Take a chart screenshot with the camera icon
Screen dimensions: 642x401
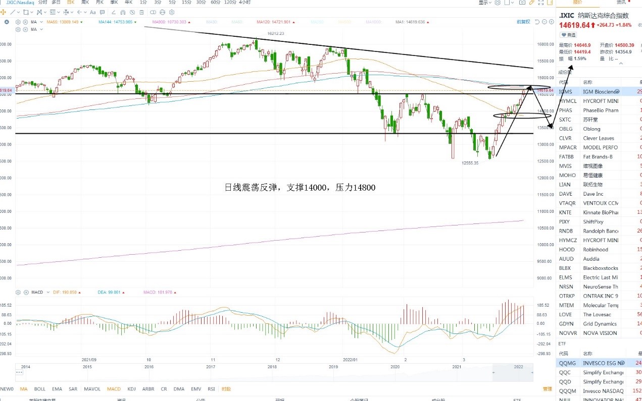(x=522, y=3)
